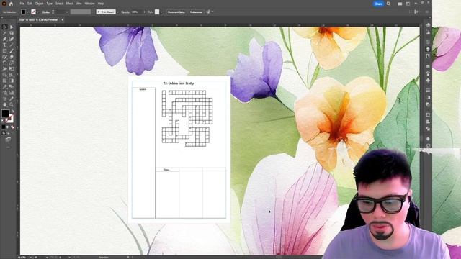Choose the Gradient tool
This screenshot has width=461, height=259.
(x=12, y=81)
